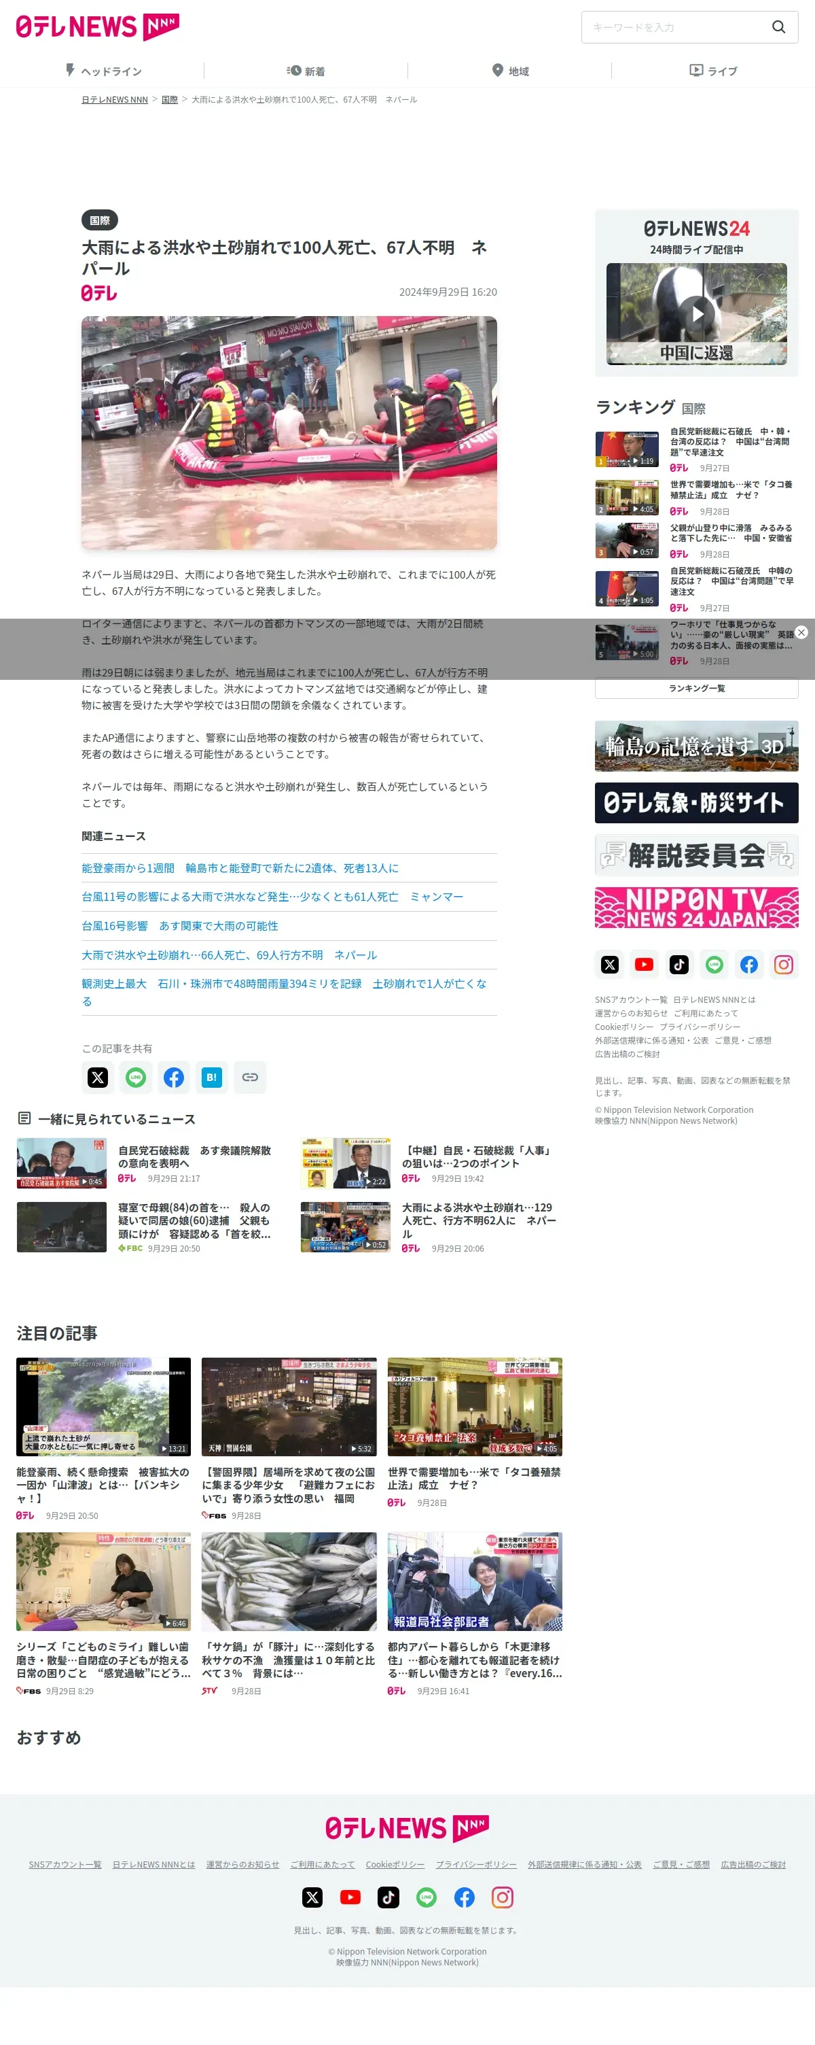The height and width of the screenshot is (2045, 815).
Task: Open the Instagram icon in sidebar
Action: tap(784, 965)
